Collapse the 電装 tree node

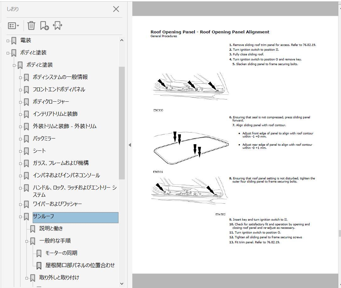pyautogui.click(x=8, y=41)
